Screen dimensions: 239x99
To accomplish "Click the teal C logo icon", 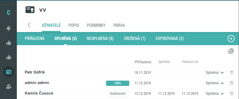I will [x=8, y=12].
